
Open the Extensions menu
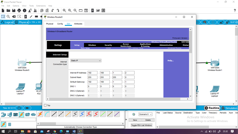click(41, 6)
